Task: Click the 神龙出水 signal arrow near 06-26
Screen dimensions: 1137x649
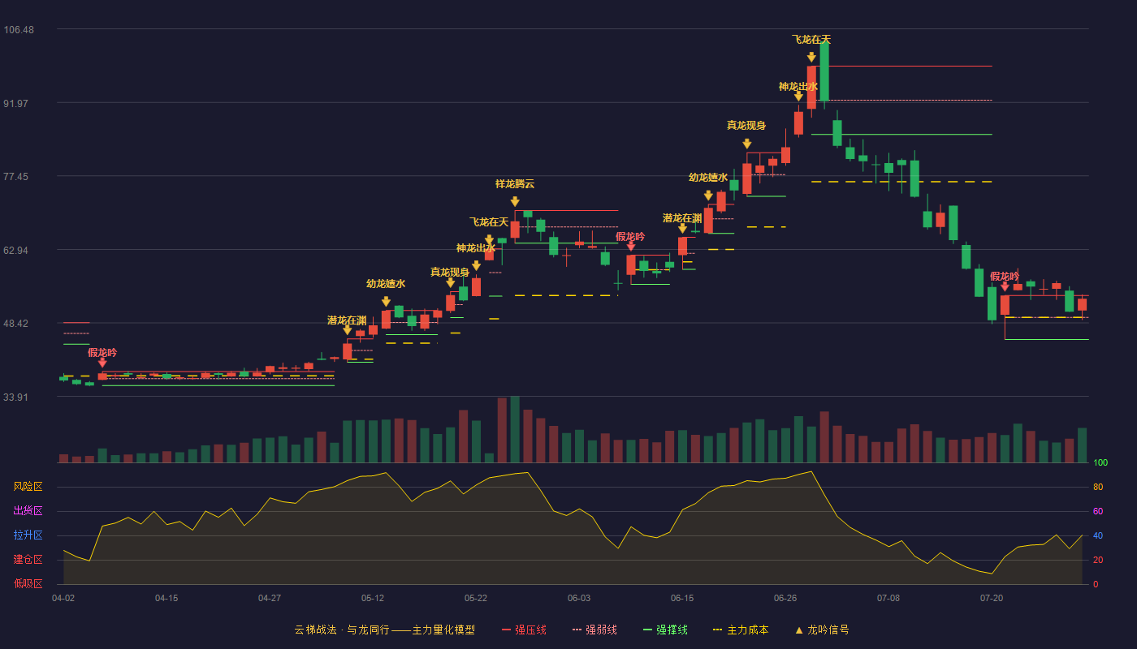Action: [798, 97]
